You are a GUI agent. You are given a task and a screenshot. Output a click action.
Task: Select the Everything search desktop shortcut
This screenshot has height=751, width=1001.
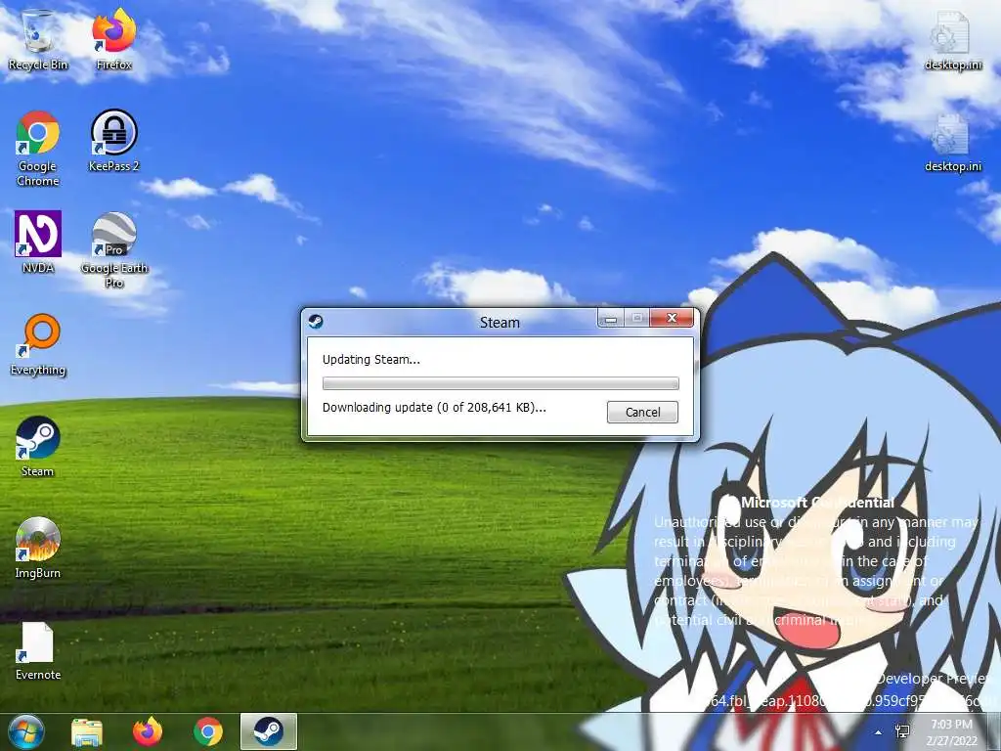38,345
